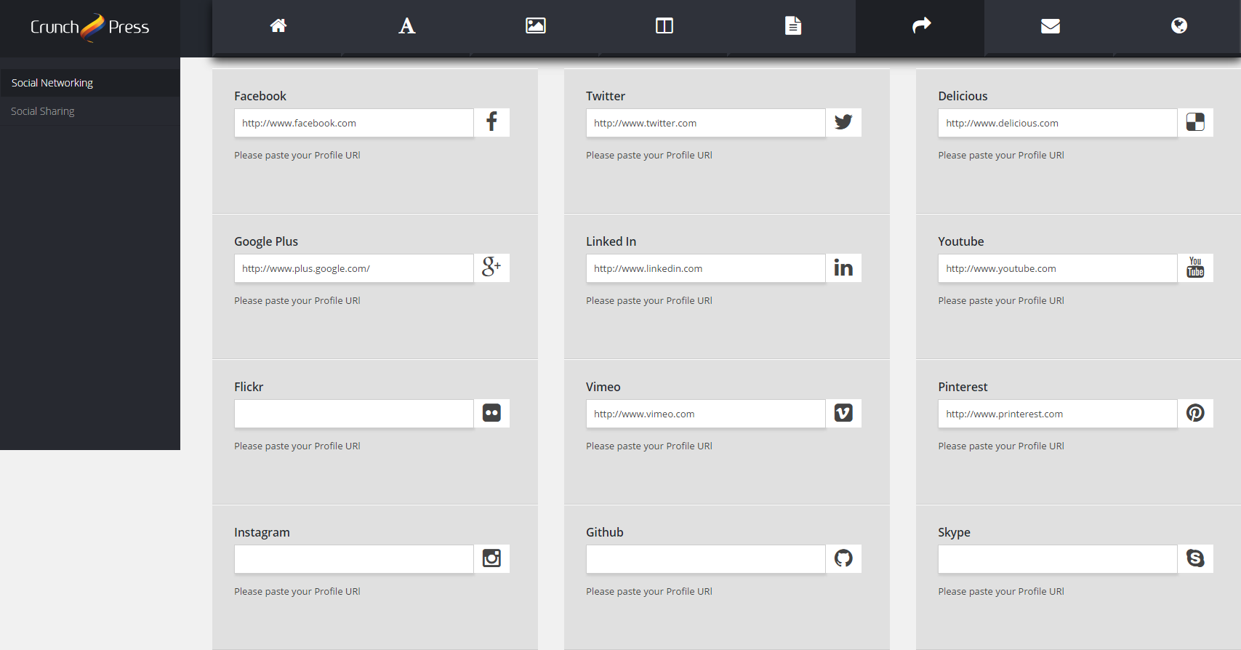Focus the Pinterest URL field
Image resolution: width=1241 pixels, height=650 pixels.
coord(1058,414)
